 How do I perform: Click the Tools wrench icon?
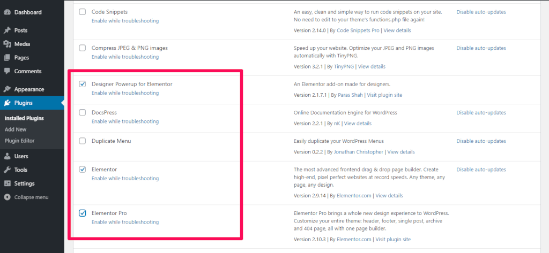7,170
